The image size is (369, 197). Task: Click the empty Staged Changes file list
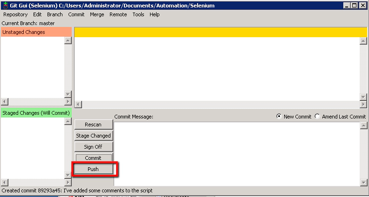coord(33,148)
